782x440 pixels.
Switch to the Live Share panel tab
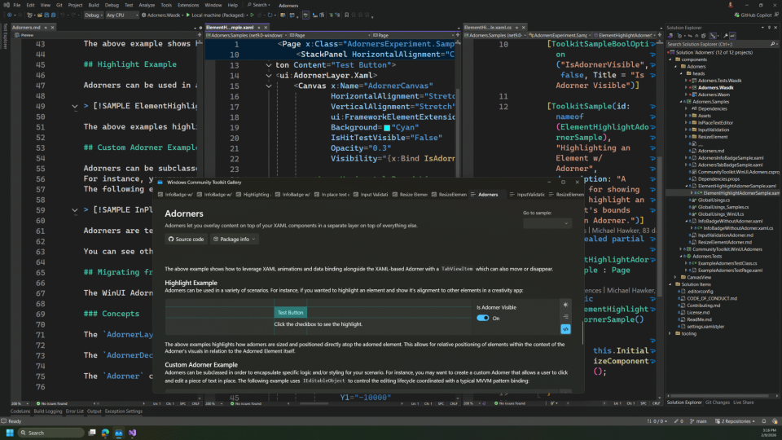coord(743,402)
